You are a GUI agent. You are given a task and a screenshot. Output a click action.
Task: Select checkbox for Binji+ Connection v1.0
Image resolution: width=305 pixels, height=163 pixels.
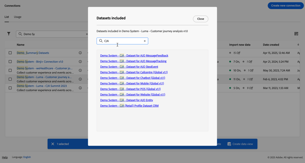(x=10, y=62)
